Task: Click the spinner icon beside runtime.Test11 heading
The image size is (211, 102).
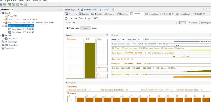Action: click(66, 18)
